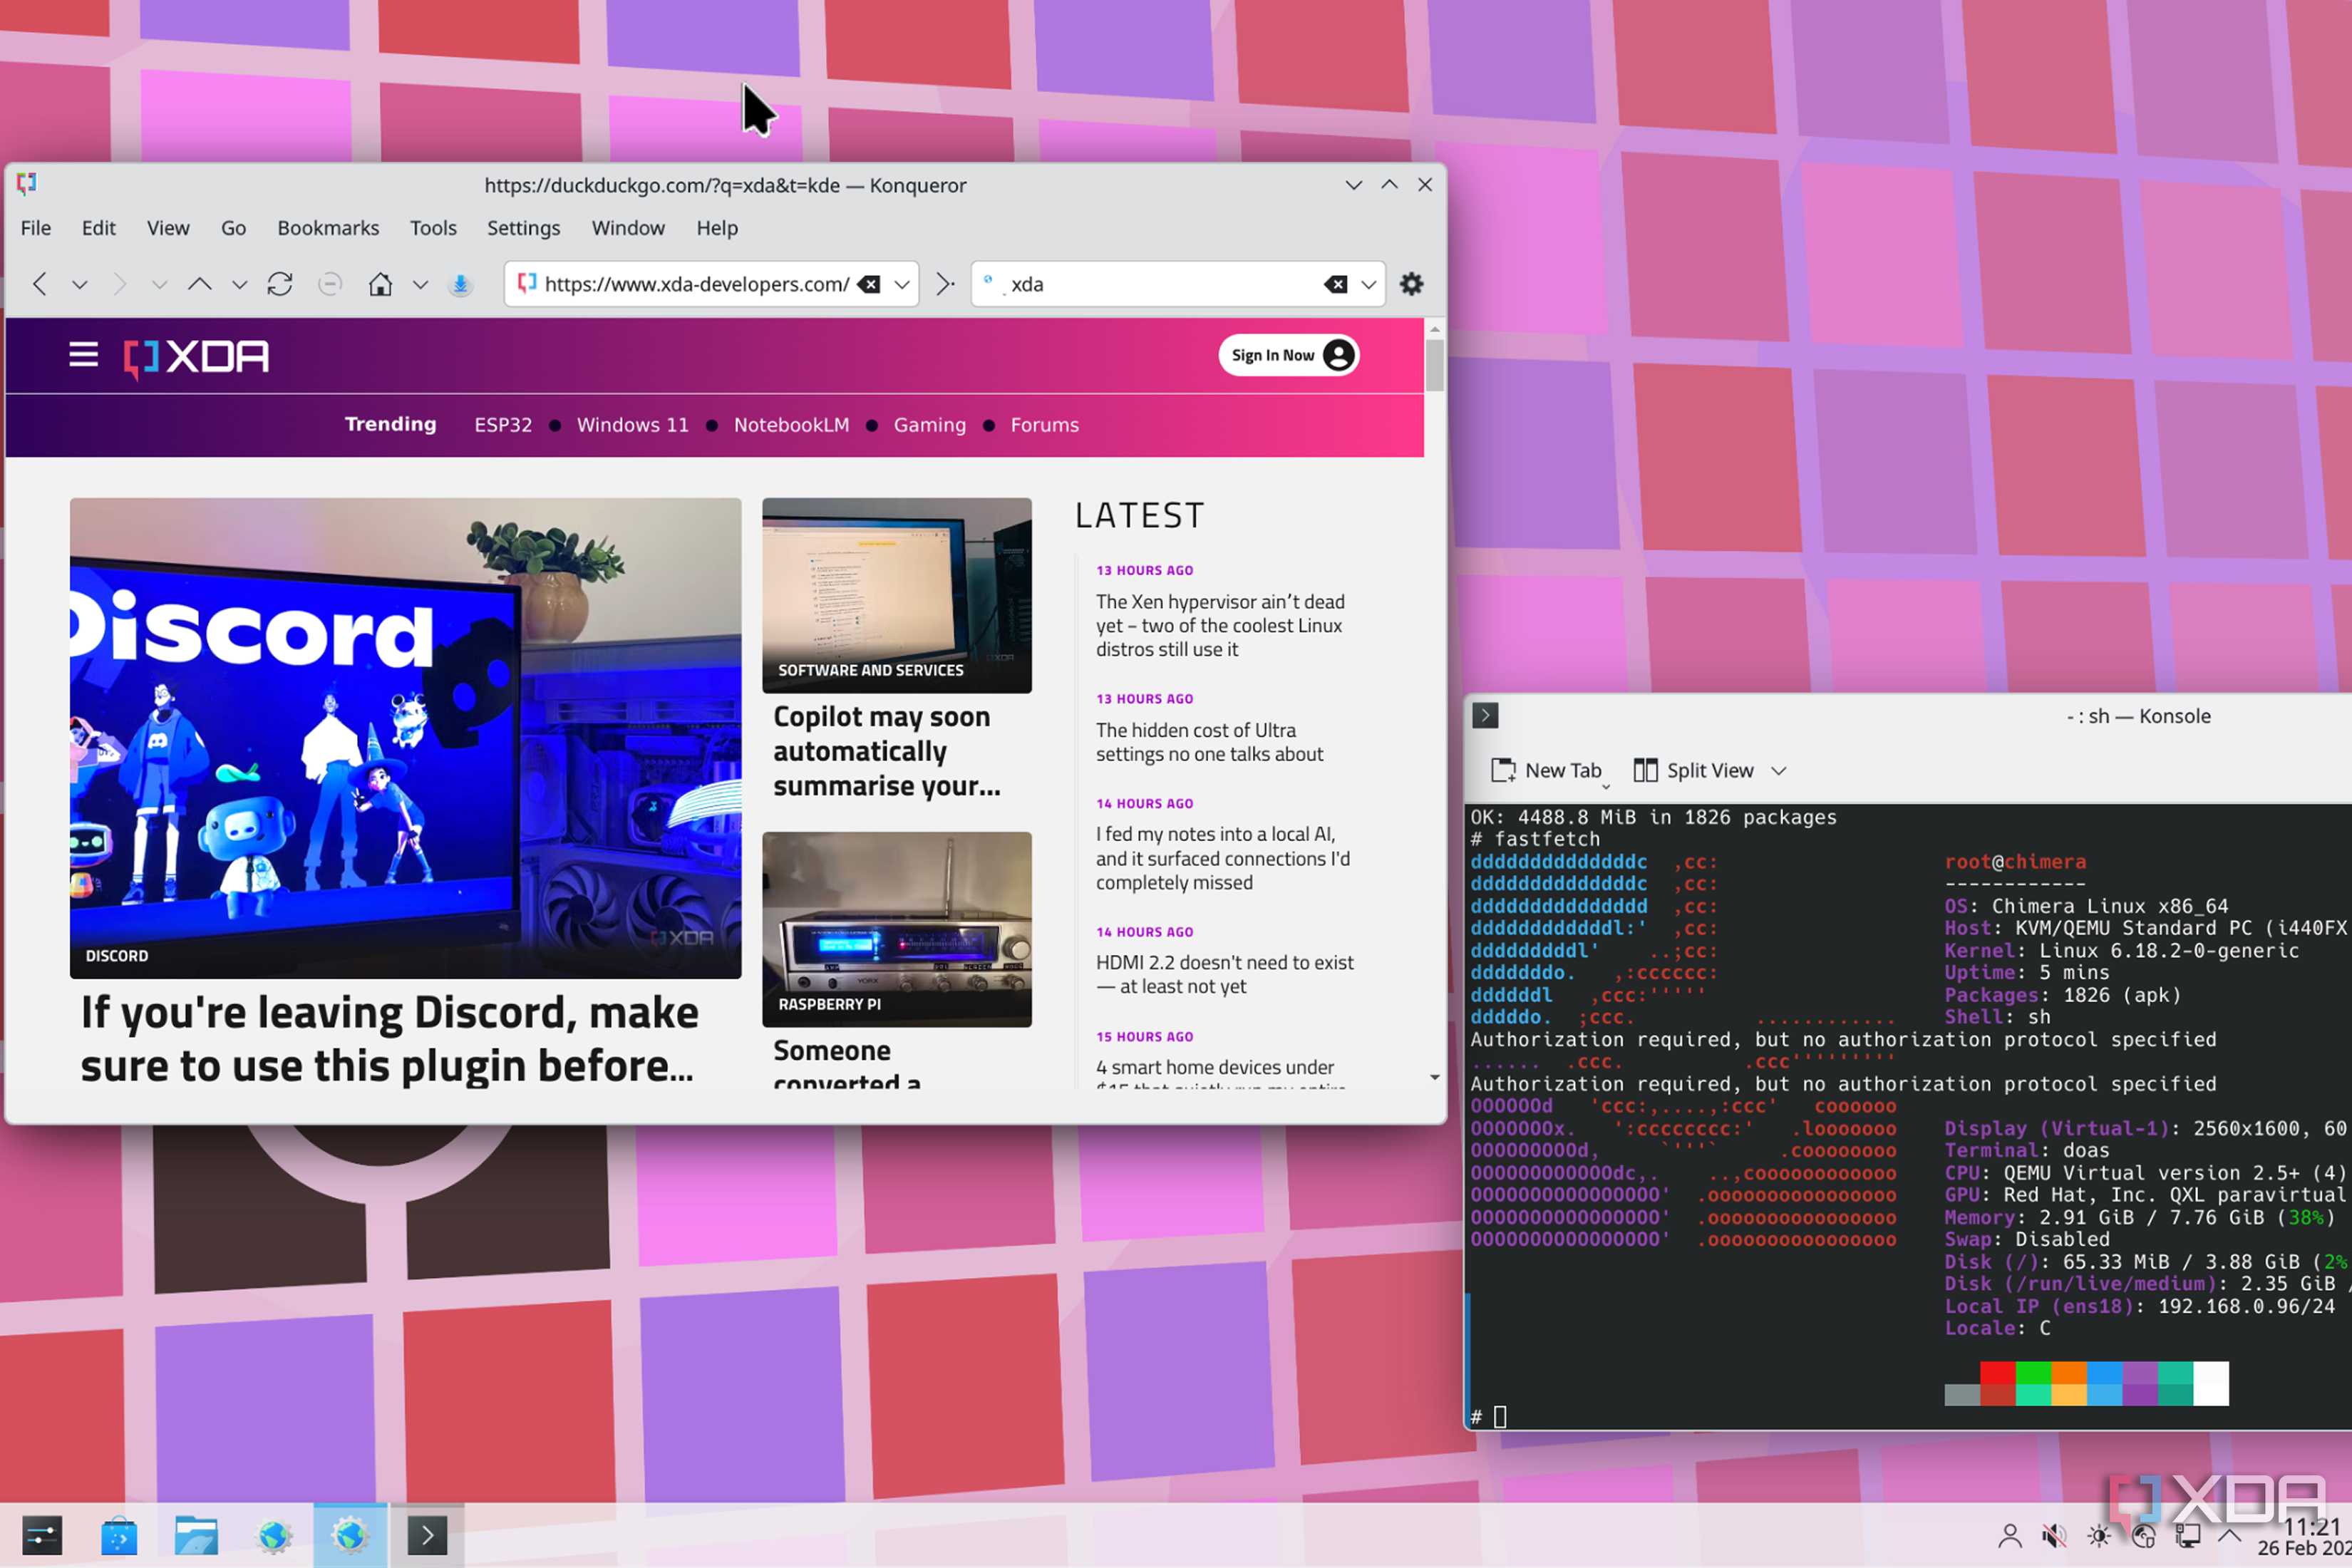Click the active Konqueror globe taskbar icon
2352x1568 pixels.
350,1536
